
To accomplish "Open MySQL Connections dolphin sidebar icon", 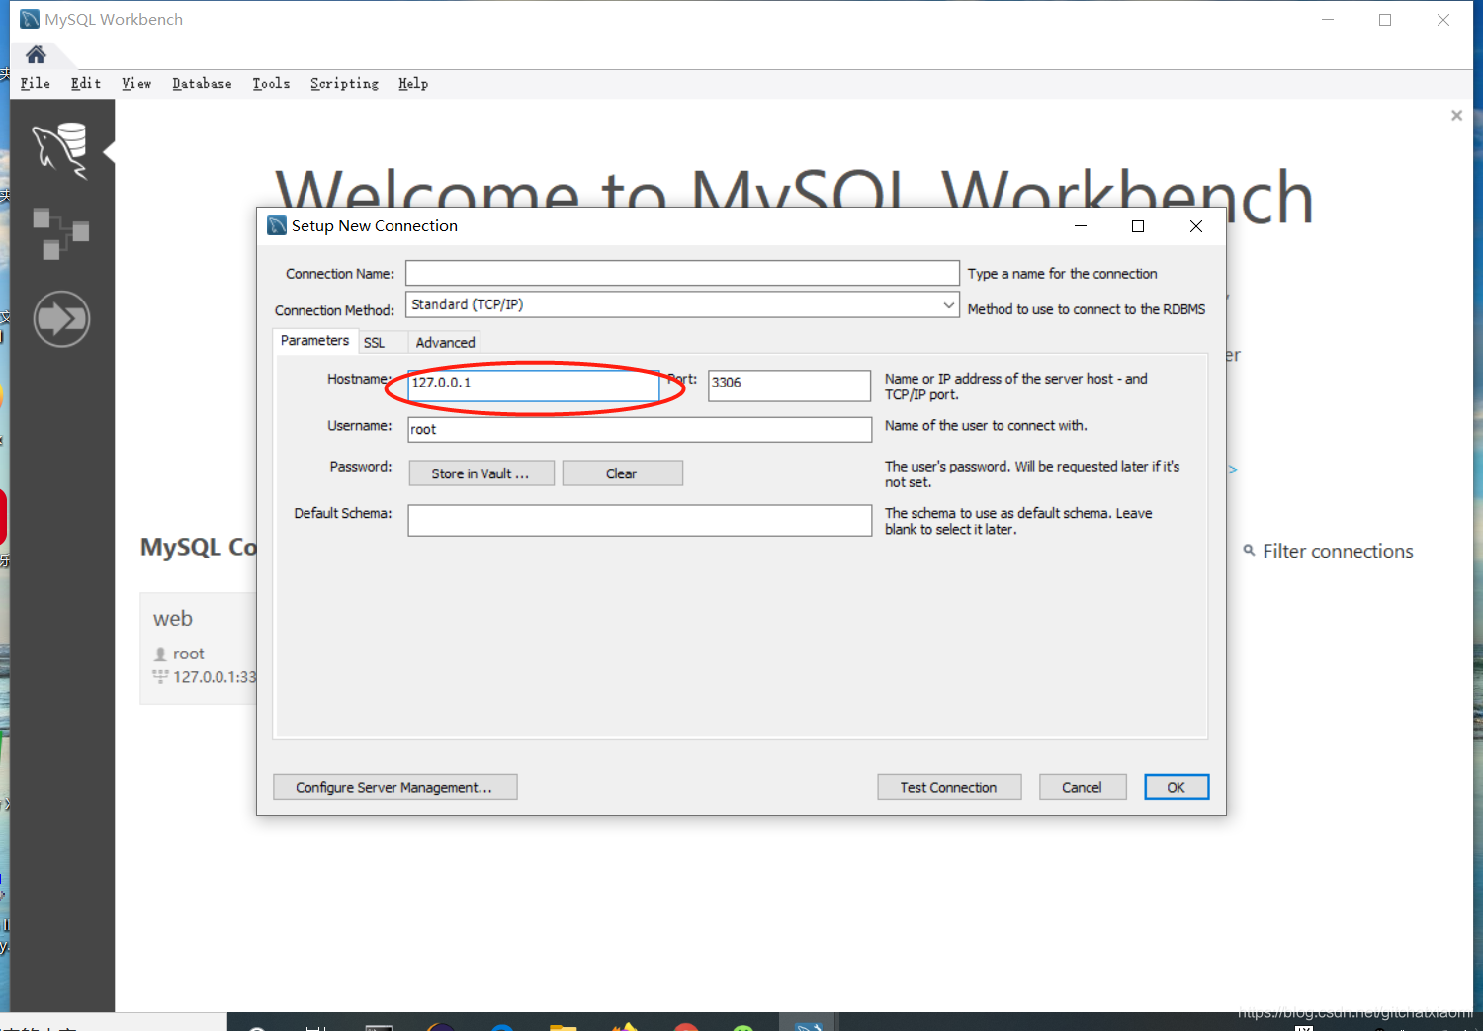I will [61, 150].
